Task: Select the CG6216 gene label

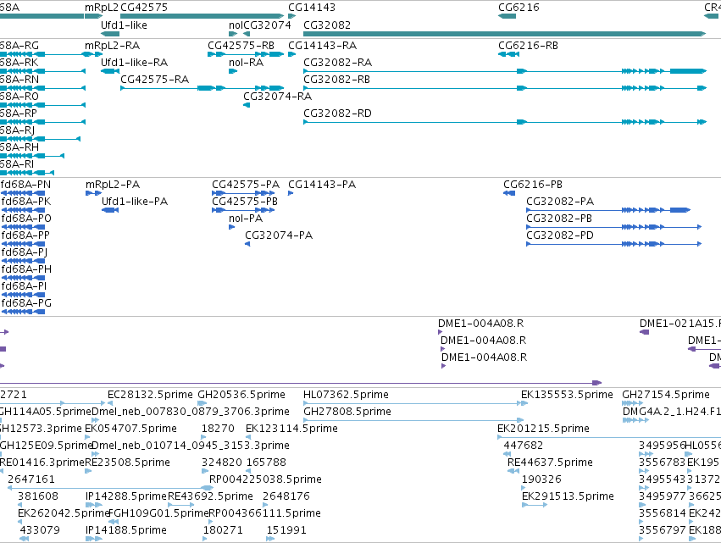Action: point(519,8)
